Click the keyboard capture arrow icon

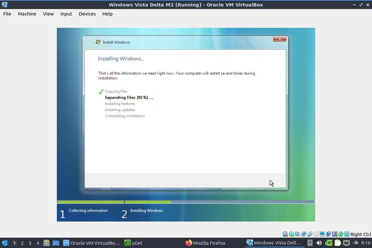(x=346, y=234)
